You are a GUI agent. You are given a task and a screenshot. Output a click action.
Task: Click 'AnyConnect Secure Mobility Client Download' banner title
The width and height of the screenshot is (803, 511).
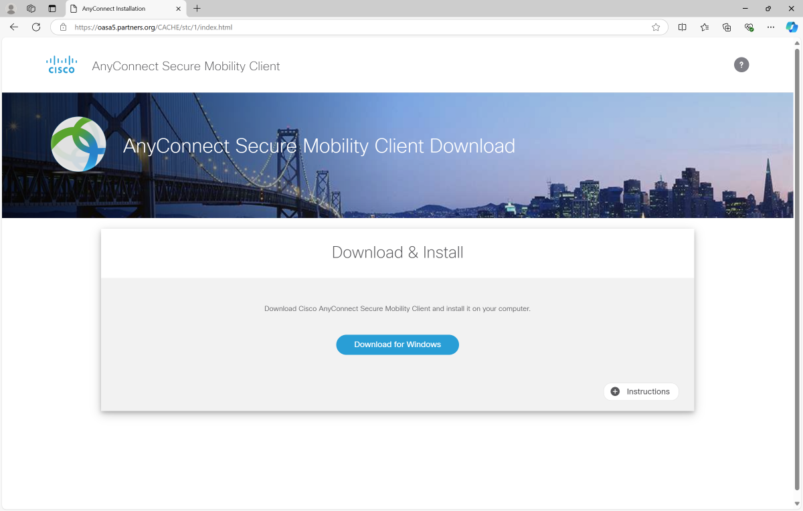pos(319,145)
